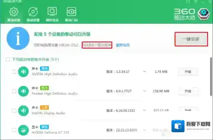
Task: Click the heading 发现 5 个设备的驱动可以升级
Action: 62,34
